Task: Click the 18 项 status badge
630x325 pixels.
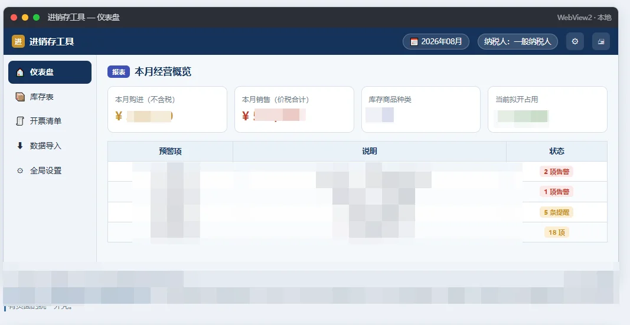Action: pyautogui.click(x=556, y=232)
